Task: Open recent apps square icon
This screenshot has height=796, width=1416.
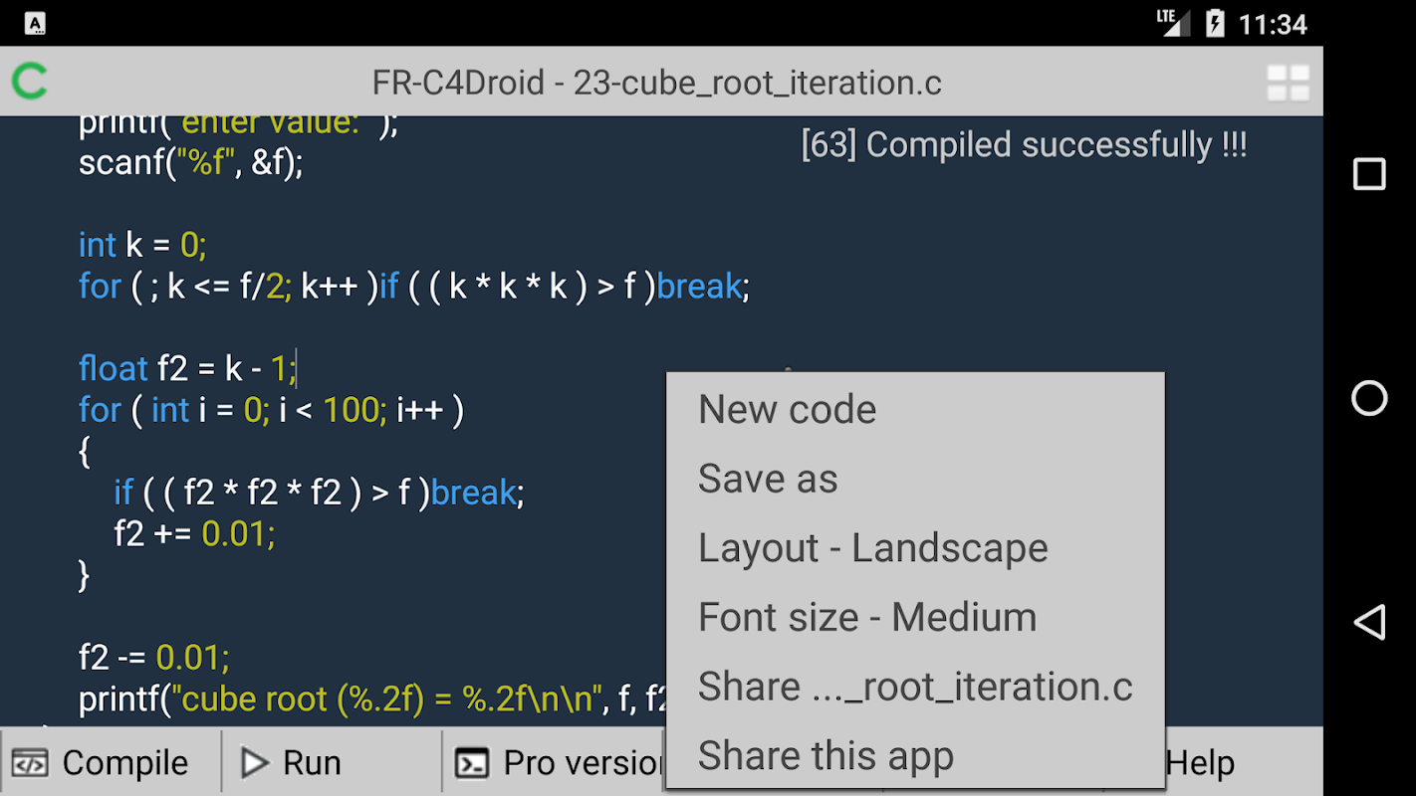Action: pyautogui.click(x=1369, y=174)
